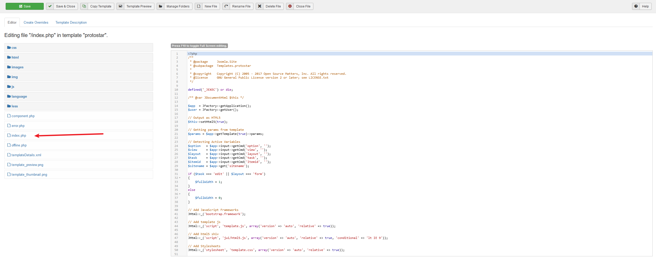The width and height of the screenshot is (656, 261).
Task: Collapse code block at line 36
Action: 180,194
